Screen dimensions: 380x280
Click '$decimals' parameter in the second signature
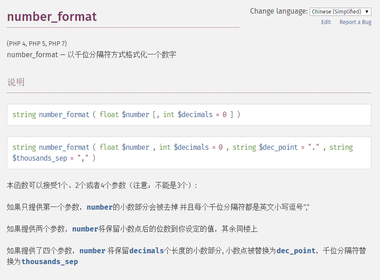coord(191,147)
